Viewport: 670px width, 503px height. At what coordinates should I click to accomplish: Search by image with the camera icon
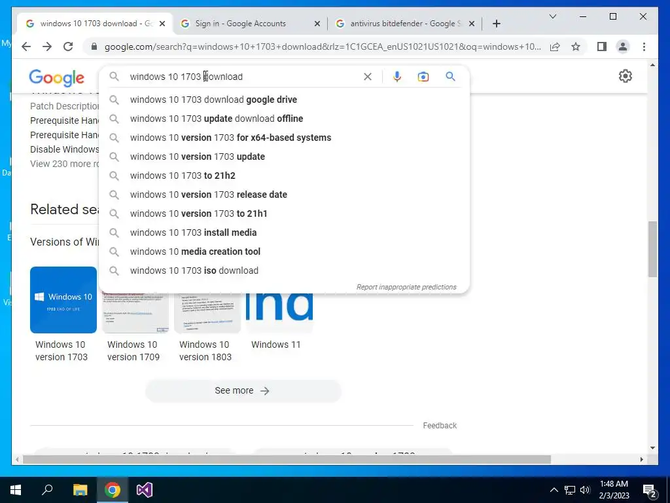[x=423, y=77]
